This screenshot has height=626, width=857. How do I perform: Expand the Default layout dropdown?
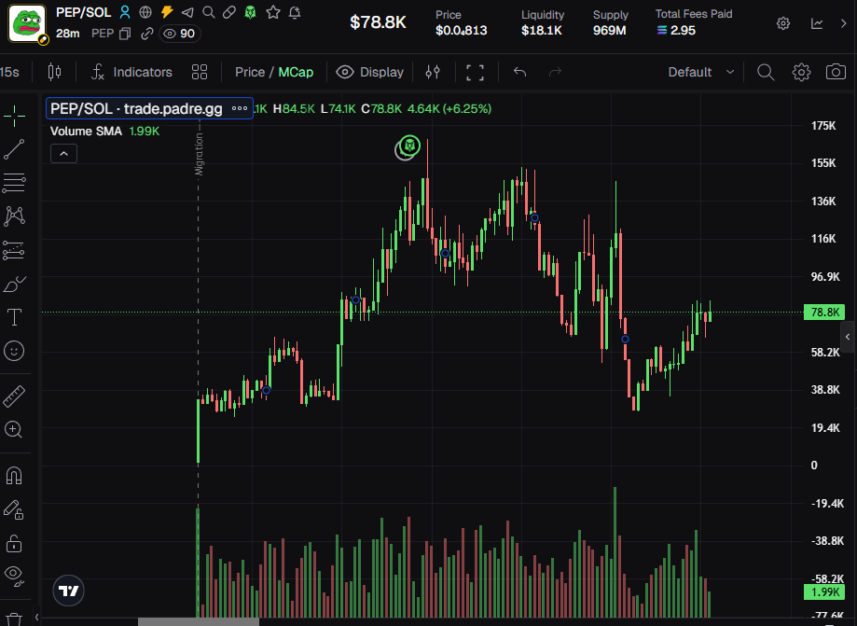pyautogui.click(x=701, y=72)
